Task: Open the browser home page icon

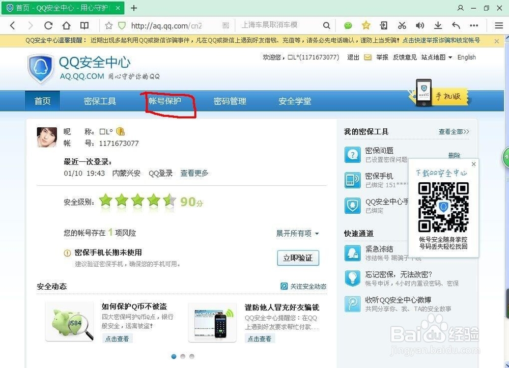Action: pyautogui.click(x=66, y=25)
